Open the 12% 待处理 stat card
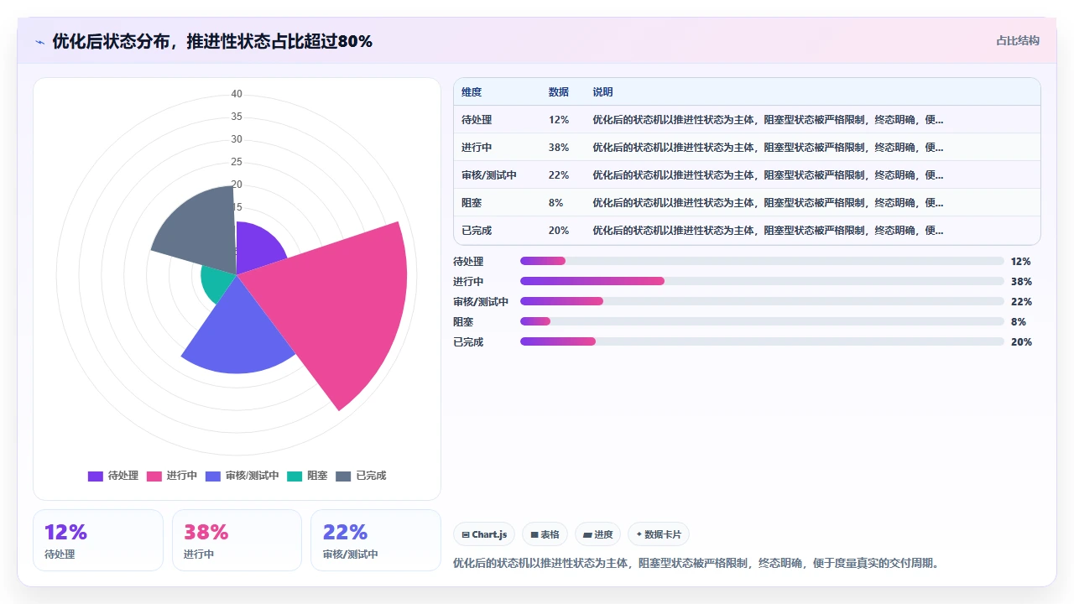The height and width of the screenshot is (604, 1074). pos(98,540)
